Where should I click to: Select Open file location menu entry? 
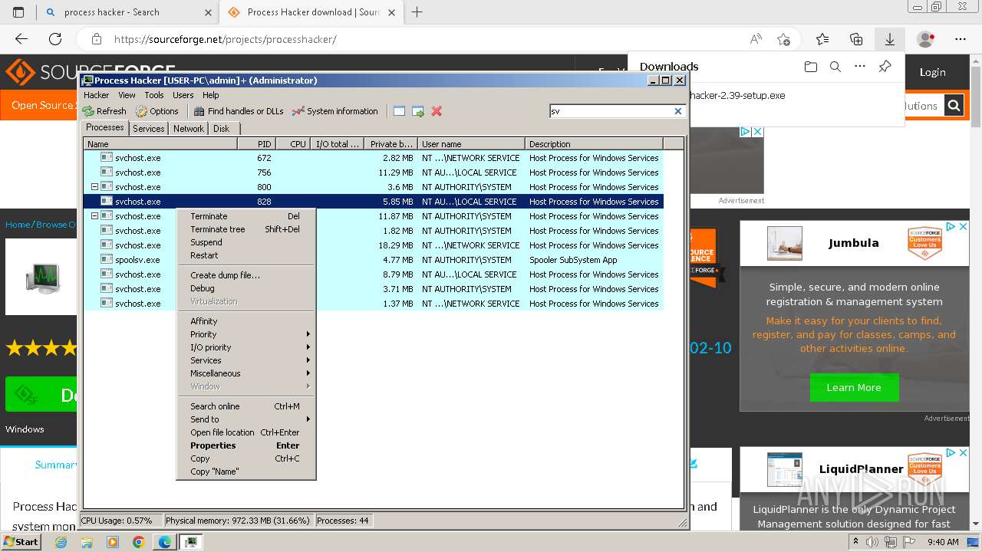[x=245, y=432]
